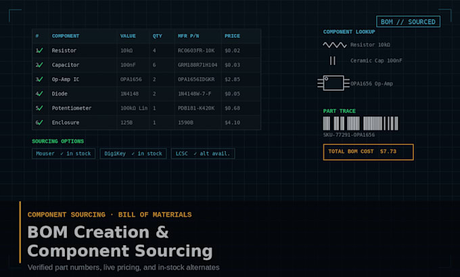Click the OPA1656 value cell in table

coord(131,79)
